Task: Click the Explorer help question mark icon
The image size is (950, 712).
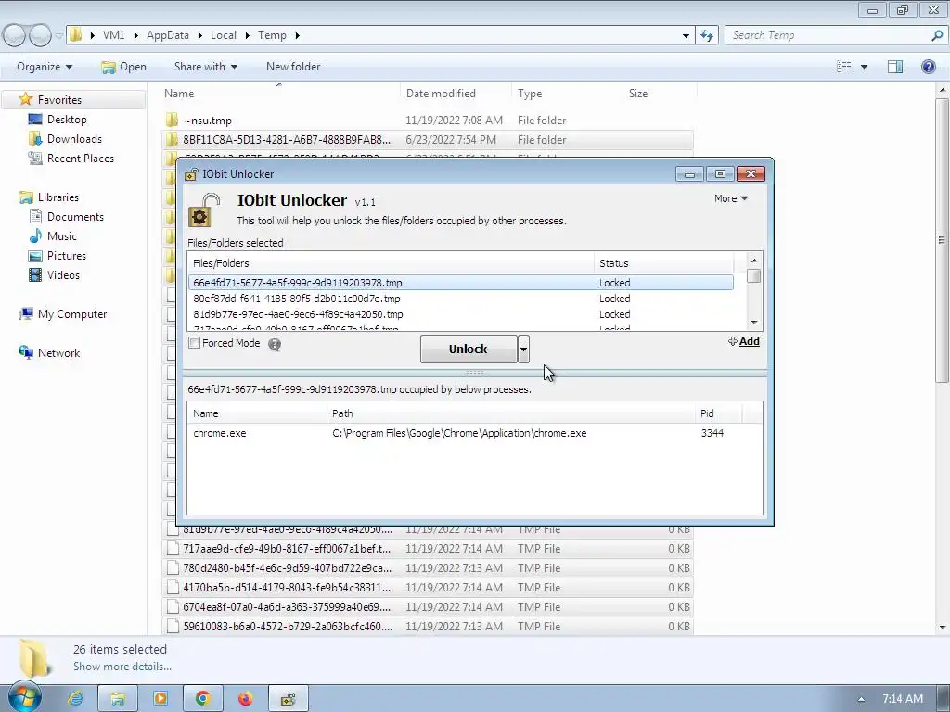Action: click(x=928, y=67)
